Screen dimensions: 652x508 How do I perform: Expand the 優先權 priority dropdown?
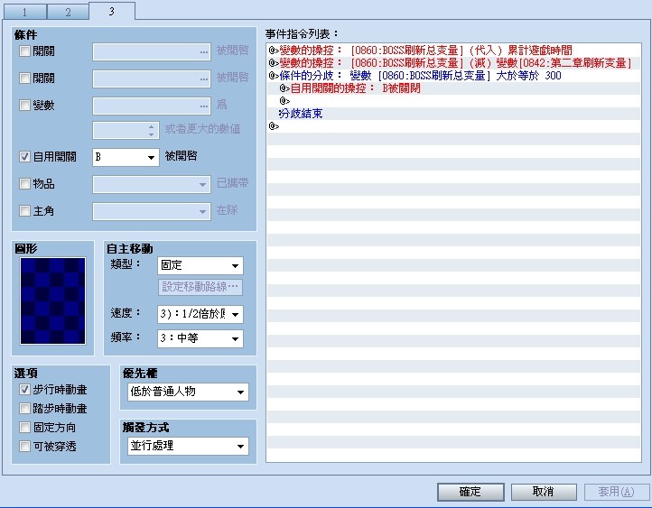tap(188, 392)
